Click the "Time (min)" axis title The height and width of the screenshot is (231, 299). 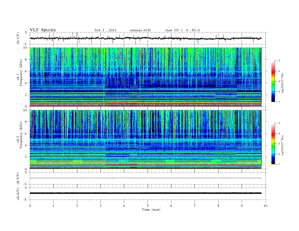[x=151, y=209]
